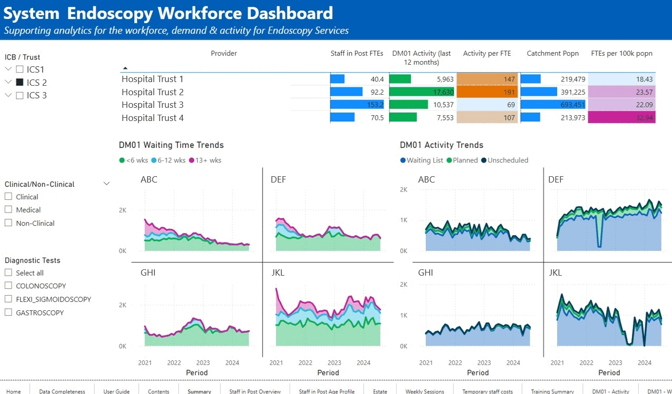Check the Medical checkbox
Screen dimensions: 672x394
tap(8, 209)
